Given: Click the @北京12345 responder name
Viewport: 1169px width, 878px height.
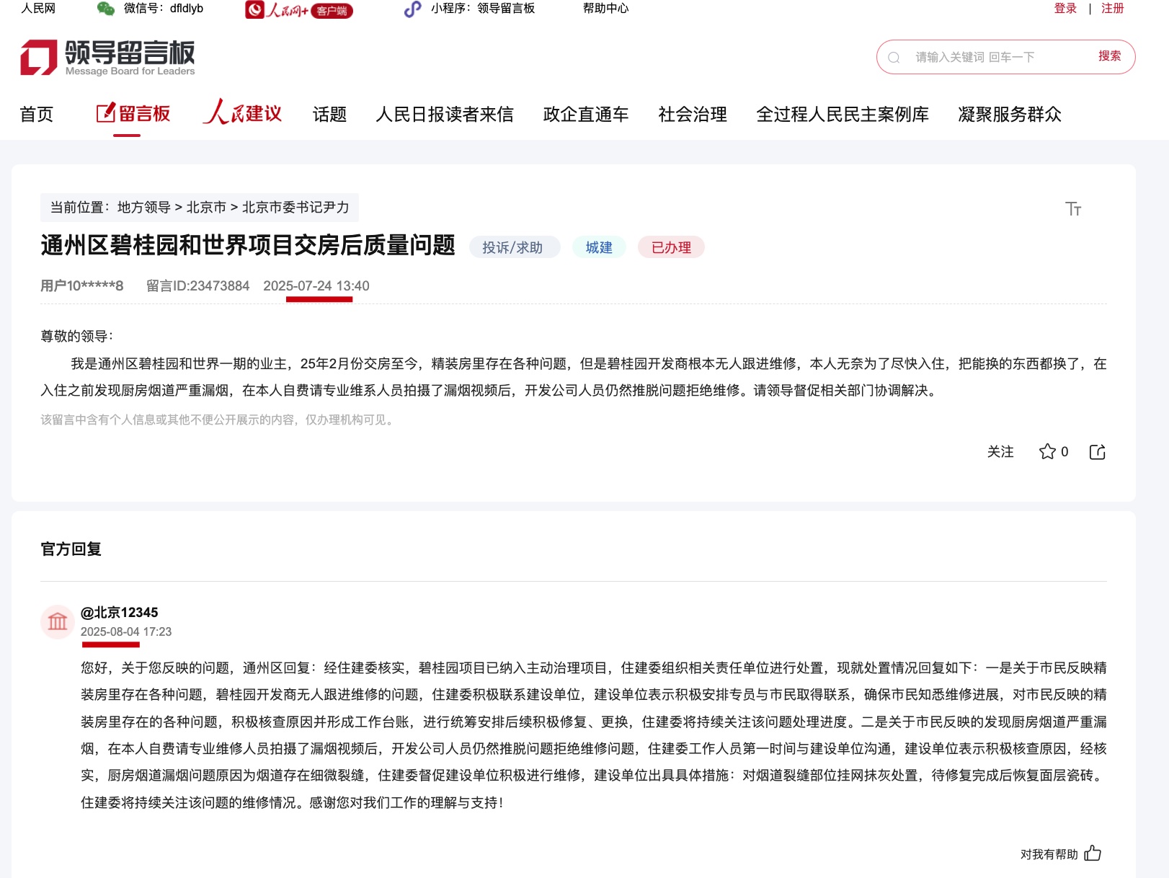Looking at the screenshot, I should click(x=120, y=613).
